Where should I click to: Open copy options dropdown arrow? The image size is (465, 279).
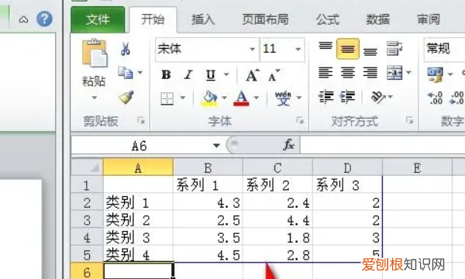[x=140, y=72]
